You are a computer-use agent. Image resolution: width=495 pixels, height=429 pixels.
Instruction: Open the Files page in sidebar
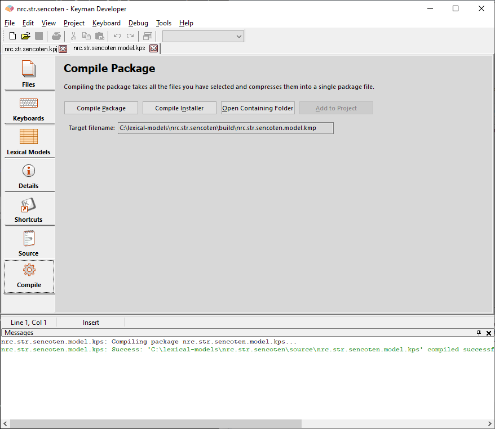coord(29,74)
